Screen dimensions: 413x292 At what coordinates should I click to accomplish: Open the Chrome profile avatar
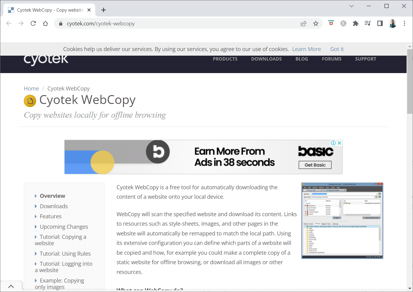coord(393,24)
